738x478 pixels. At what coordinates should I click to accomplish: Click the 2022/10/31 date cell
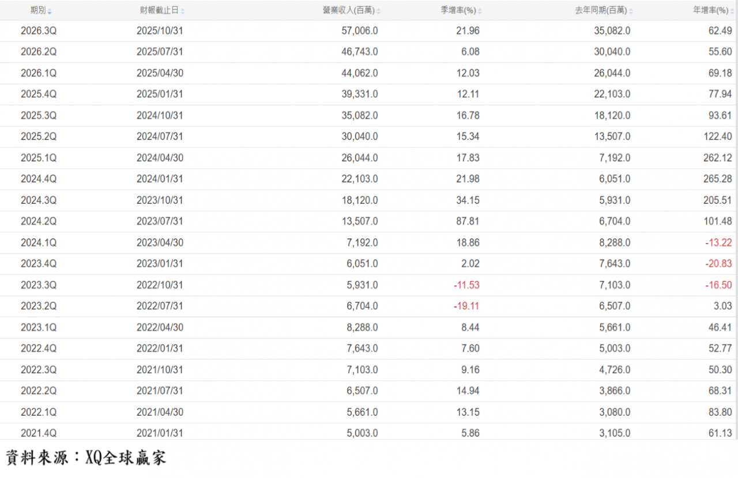160,285
